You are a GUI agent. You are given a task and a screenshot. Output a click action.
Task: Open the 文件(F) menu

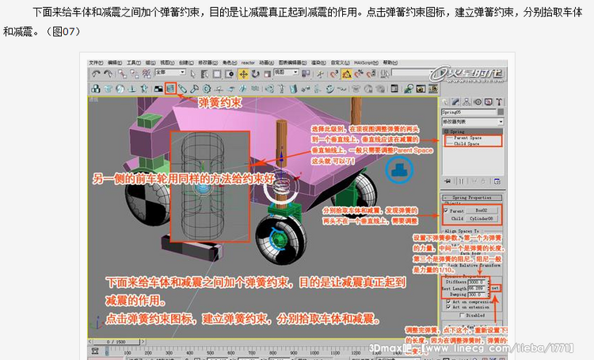pyautogui.click(x=95, y=63)
